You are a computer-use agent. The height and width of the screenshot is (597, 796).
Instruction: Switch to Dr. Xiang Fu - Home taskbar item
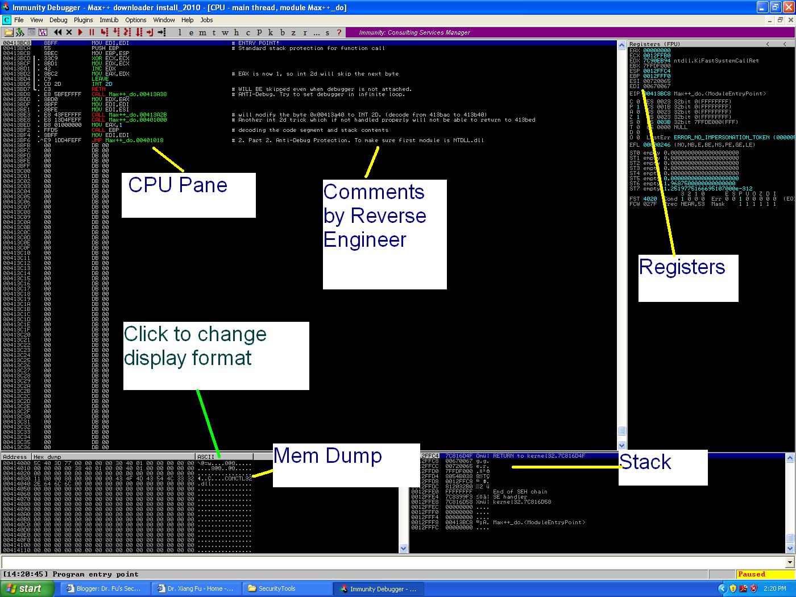(196, 588)
